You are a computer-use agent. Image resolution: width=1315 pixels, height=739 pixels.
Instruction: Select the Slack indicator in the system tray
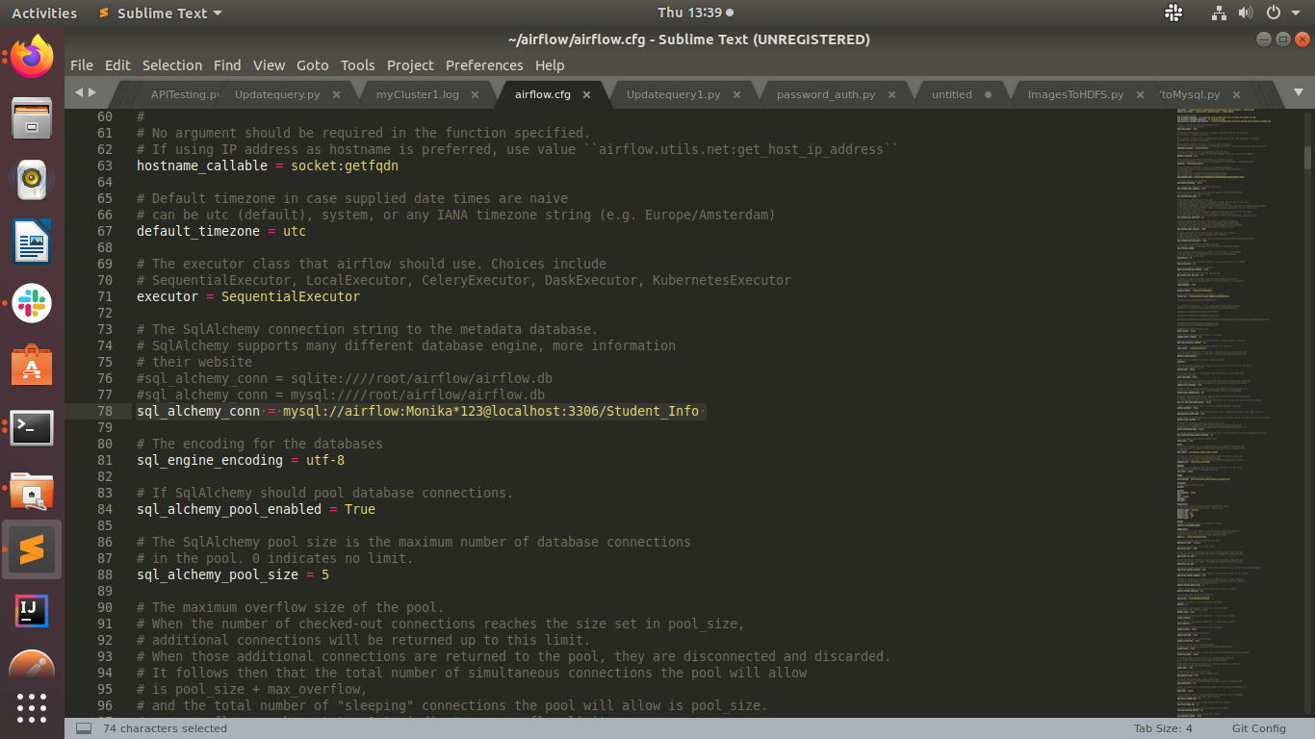click(1173, 13)
